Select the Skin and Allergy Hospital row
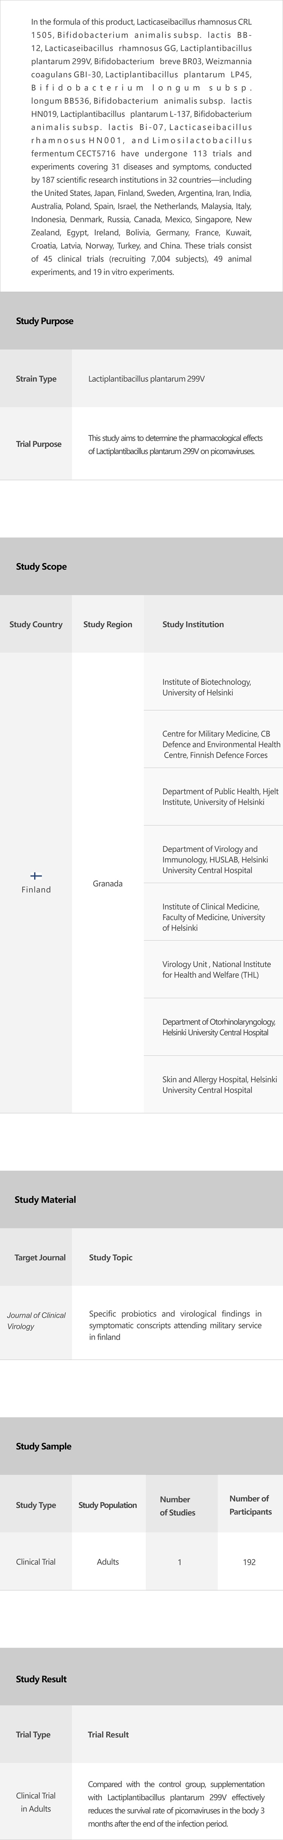This screenshot has width=283, height=1840. tap(219, 1084)
